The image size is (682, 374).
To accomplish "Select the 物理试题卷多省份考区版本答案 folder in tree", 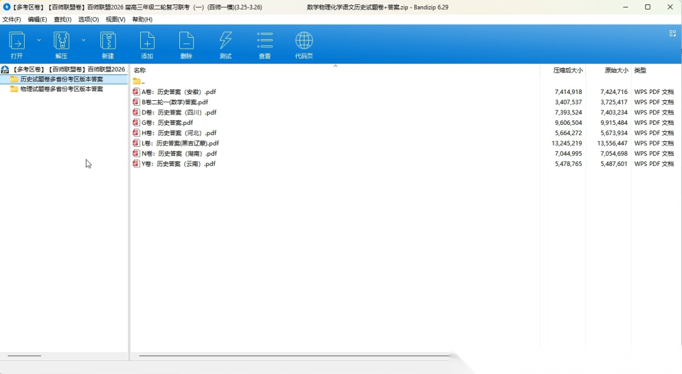I will (x=61, y=90).
